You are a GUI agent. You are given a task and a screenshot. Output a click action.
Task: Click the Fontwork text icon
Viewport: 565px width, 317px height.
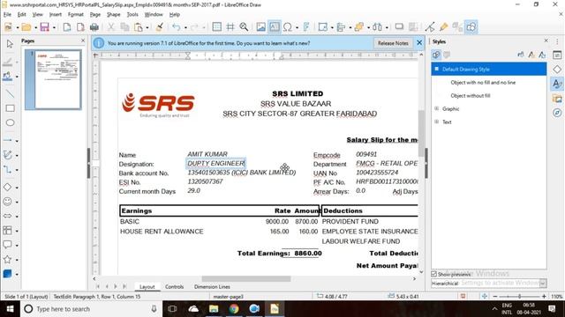(x=306, y=27)
